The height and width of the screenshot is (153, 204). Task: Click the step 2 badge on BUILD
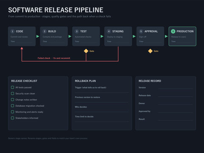tap(45, 31)
